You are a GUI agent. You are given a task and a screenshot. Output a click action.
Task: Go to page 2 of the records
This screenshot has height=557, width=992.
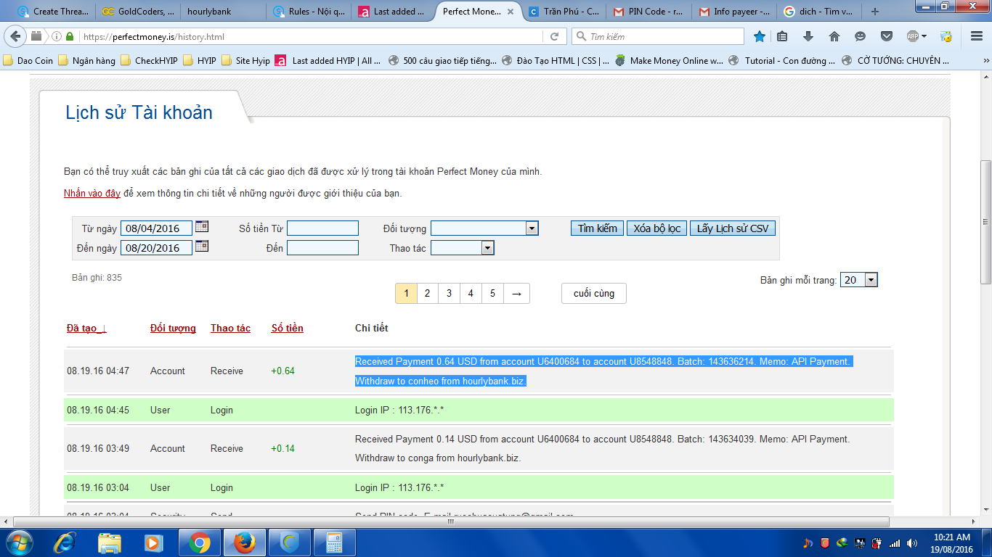427,293
